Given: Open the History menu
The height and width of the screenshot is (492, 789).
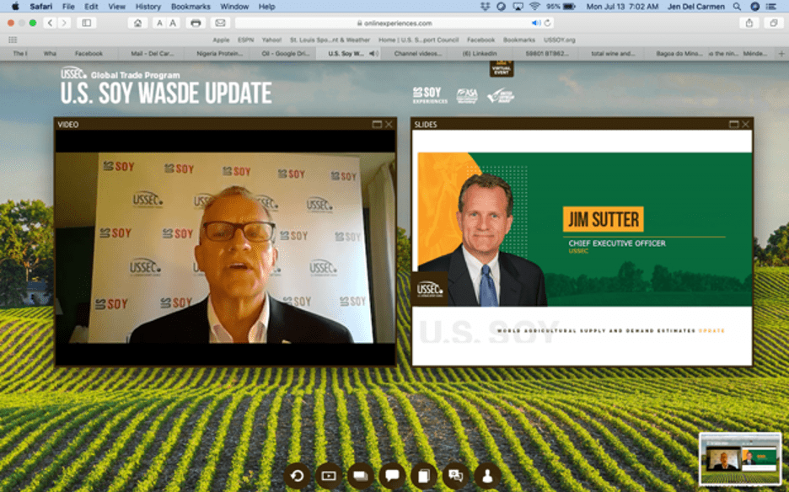Looking at the screenshot, I should pyautogui.click(x=148, y=6).
